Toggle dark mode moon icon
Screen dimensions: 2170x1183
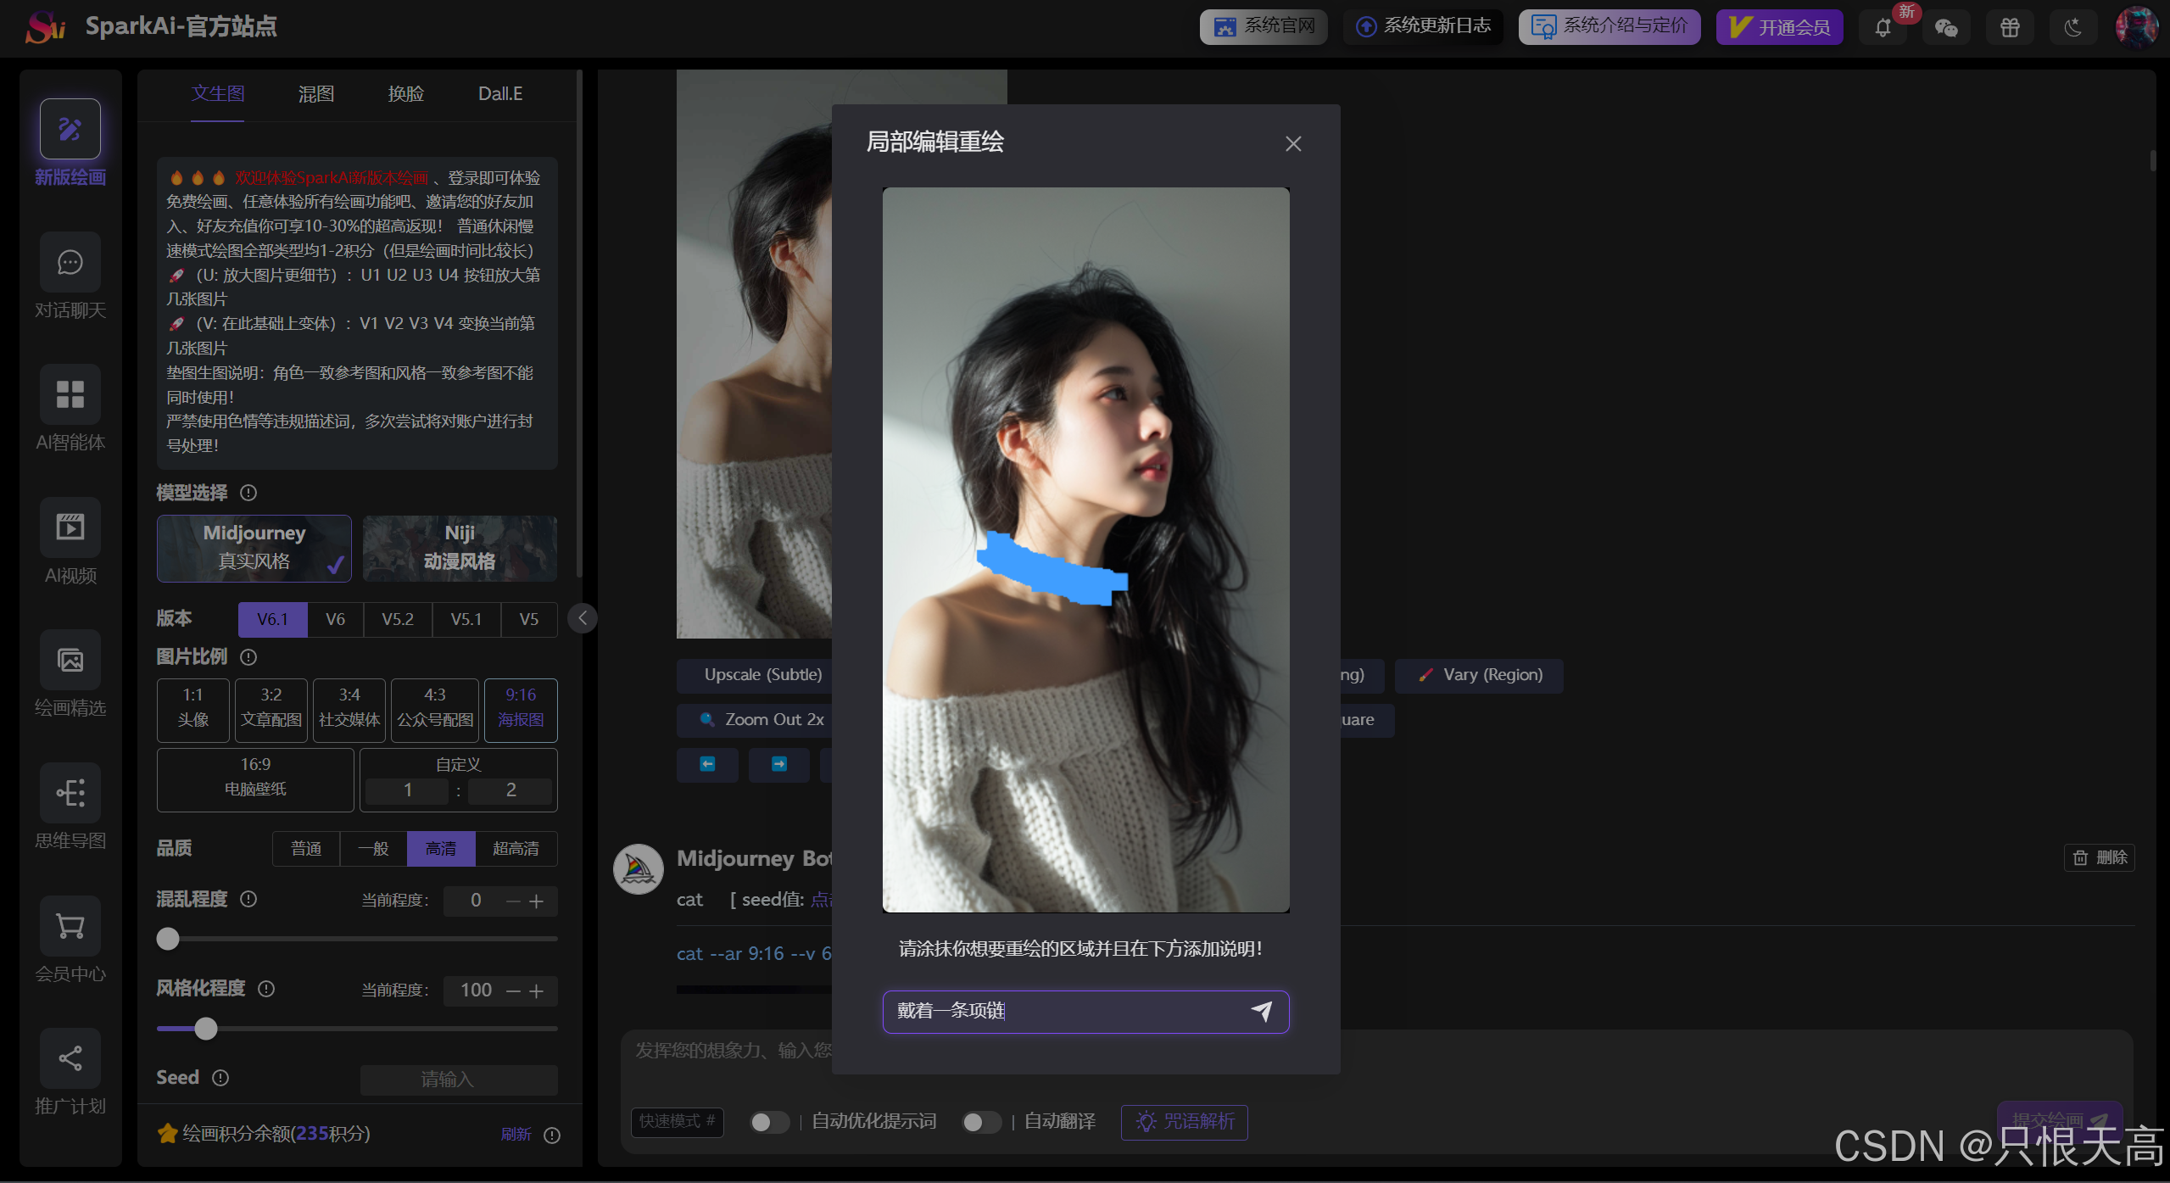click(x=2073, y=28)
